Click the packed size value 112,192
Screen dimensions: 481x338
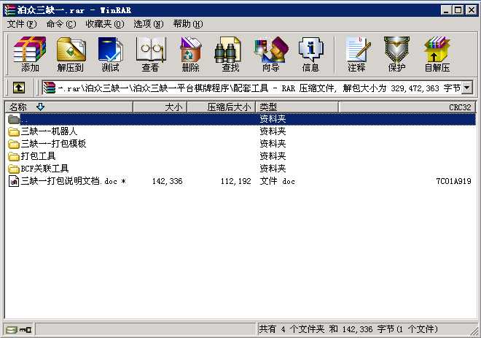[235, 181]
